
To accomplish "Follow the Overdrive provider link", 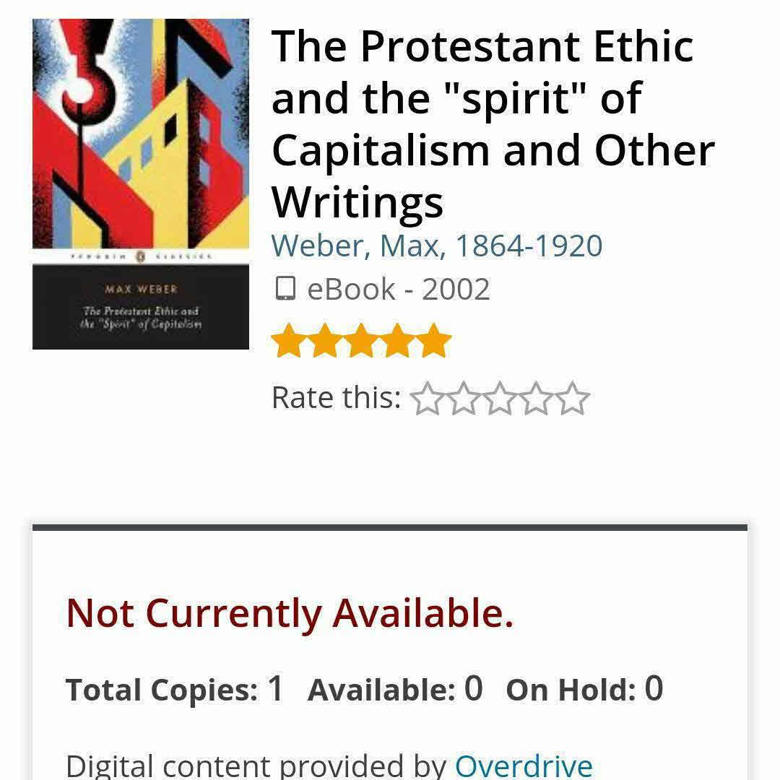I will click(x=524, y=766).
